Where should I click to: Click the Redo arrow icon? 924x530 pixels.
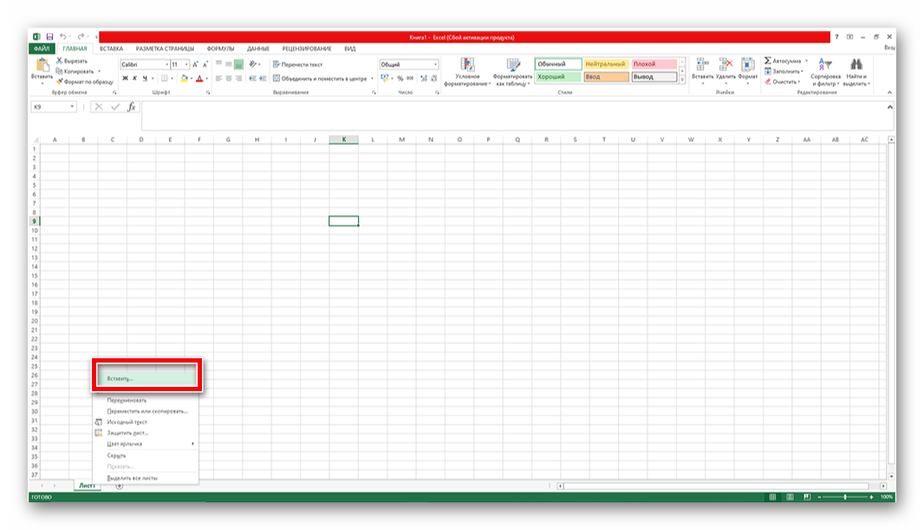click(81, 37)
